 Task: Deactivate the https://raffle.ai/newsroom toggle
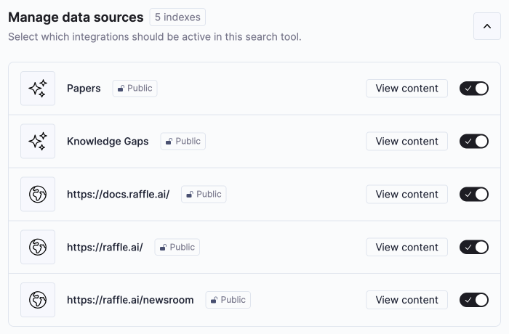click(x=473, y=300)
